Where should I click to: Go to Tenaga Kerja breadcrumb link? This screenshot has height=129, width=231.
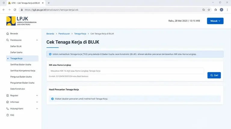pos(80,34)
